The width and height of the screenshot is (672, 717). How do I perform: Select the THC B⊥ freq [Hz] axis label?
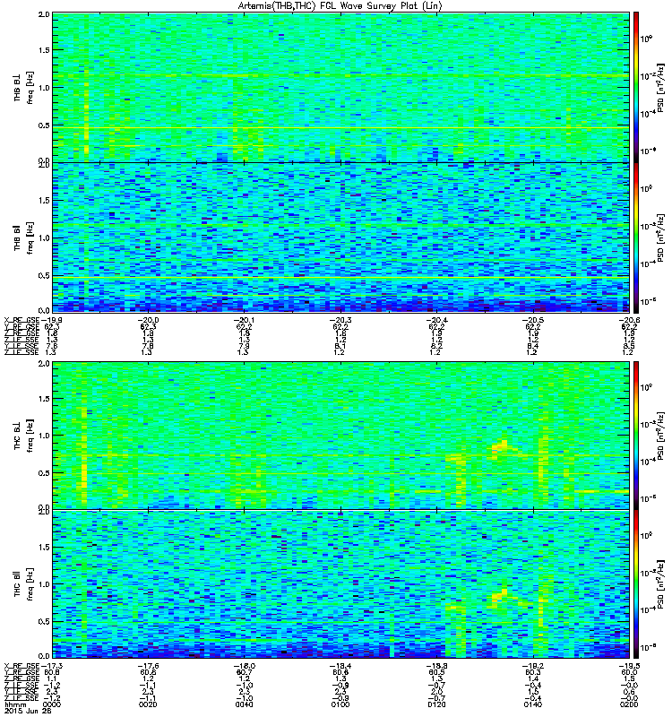[x=23, y=436]
